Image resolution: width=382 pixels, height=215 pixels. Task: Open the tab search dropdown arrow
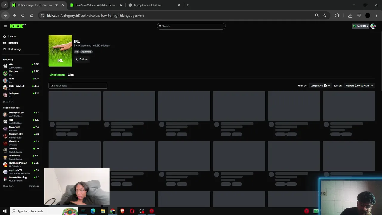click(4, 5)
